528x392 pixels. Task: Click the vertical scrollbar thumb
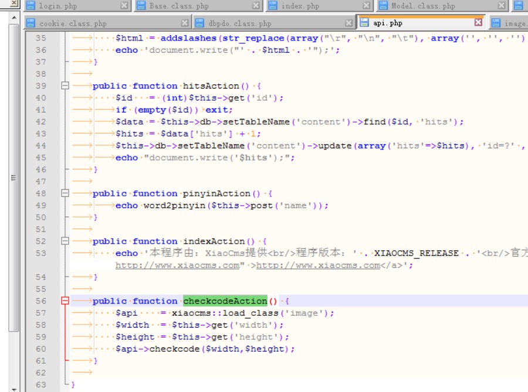[x=14, y=178]
